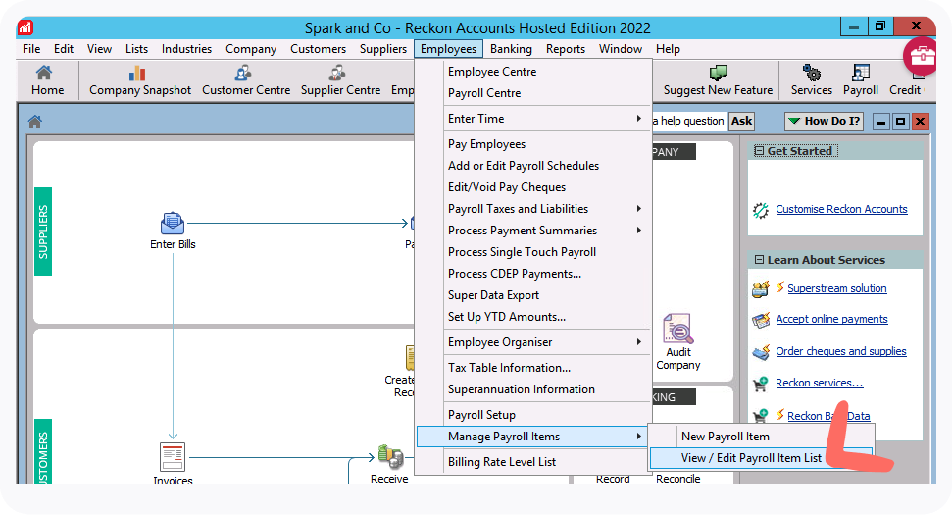The width and height of the screenshot is (952, 515).
Task: Select New Payroll Item
Action: coord(762,437)
